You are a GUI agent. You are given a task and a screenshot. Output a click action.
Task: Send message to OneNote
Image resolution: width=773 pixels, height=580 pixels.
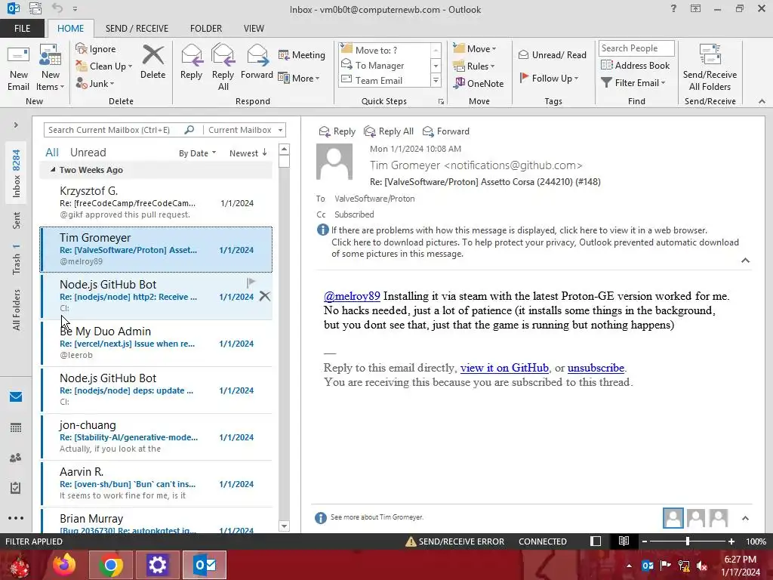coord(478,83)
